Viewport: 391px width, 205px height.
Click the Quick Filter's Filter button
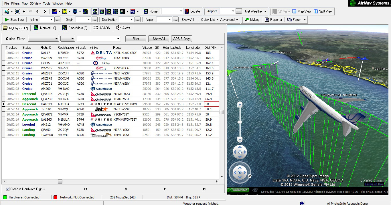(x=136, y=39)
